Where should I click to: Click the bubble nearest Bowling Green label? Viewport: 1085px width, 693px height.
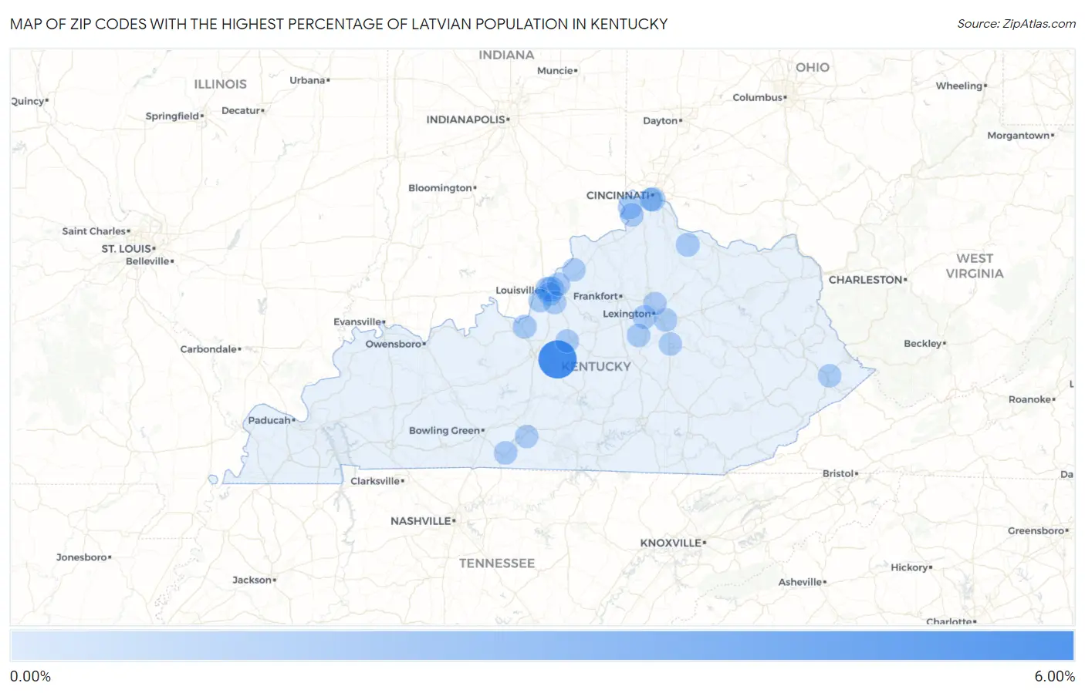(x=526, y=436)
